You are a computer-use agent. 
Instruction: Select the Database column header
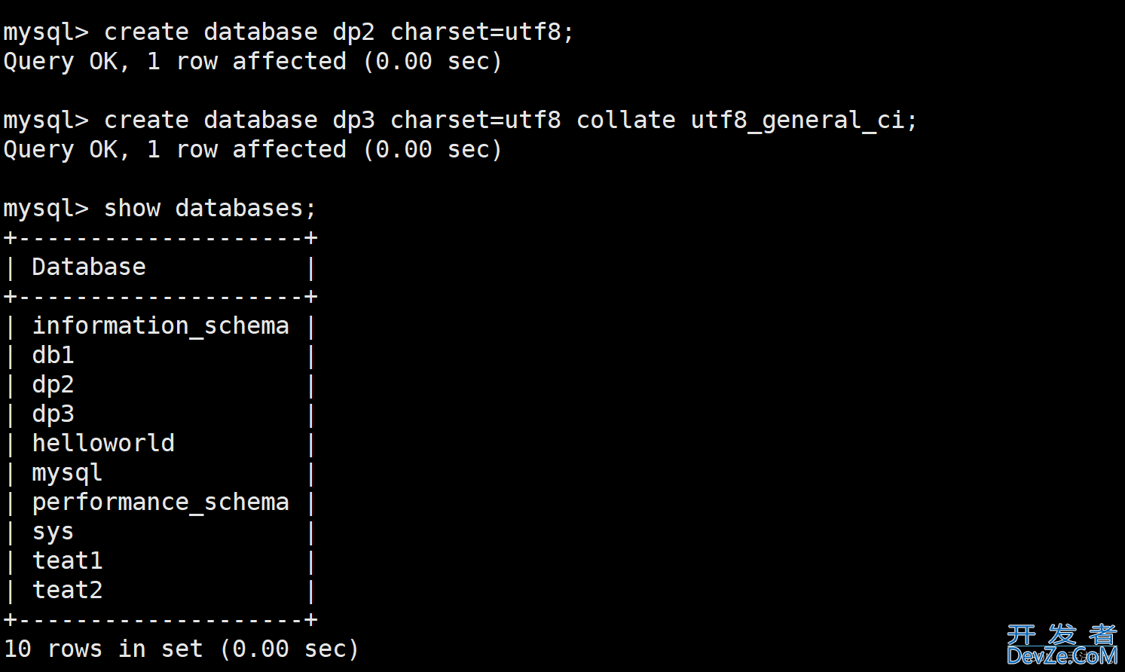pos(89,267)
